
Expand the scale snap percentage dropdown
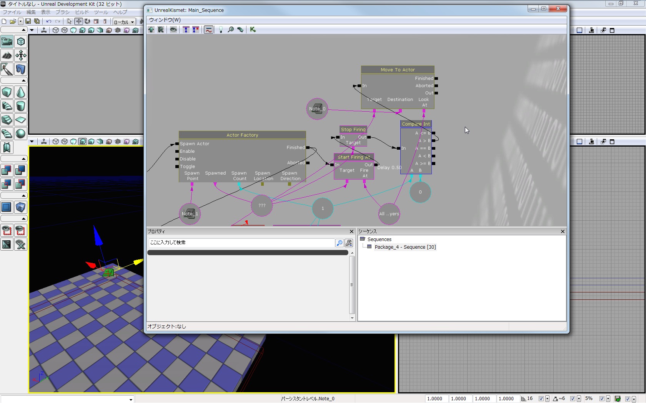pos(608,399)
